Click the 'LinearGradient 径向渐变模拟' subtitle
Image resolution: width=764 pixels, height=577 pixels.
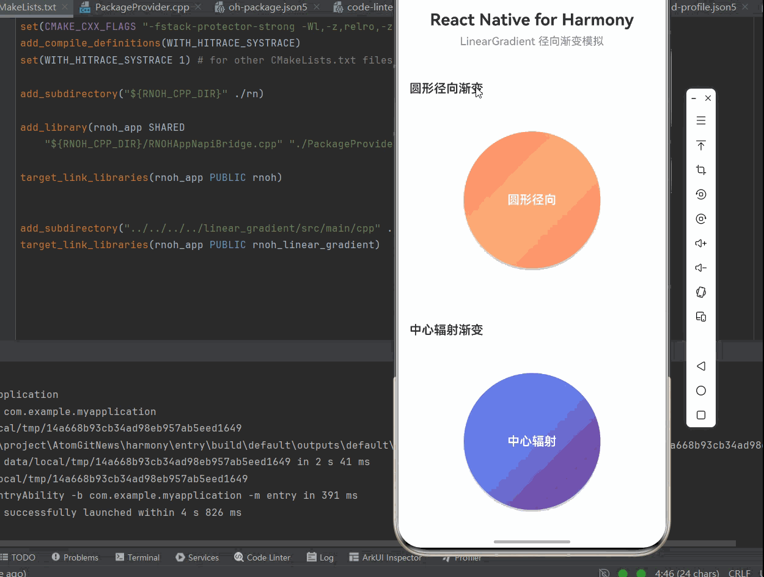coord(532,42)
